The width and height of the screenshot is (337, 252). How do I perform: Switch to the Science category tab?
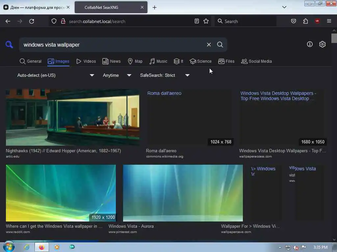(x=201, y=61)
